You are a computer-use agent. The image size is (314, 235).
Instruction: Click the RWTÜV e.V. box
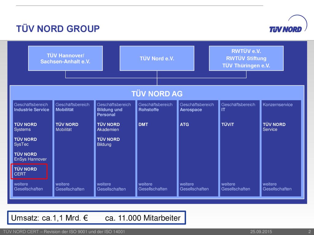tap(246, 58)
